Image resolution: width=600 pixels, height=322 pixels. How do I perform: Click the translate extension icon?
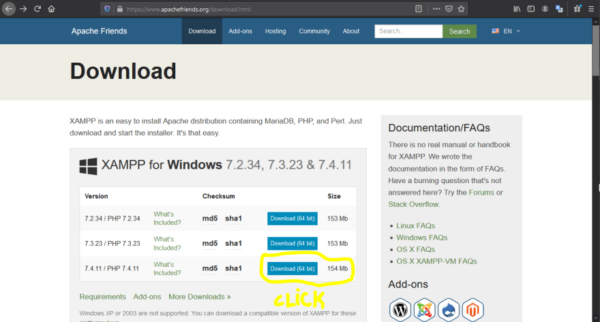[559, 9]
